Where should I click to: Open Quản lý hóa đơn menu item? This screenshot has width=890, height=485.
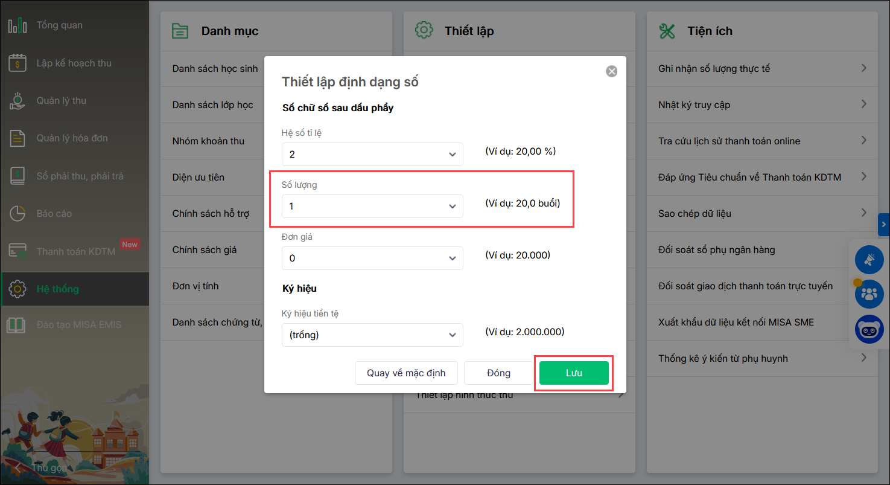[74, 138]
